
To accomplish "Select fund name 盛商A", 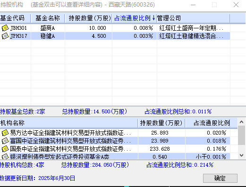I will tap(48, 28).
